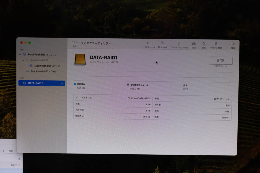Click the DATA-RAID1 drive thumbnail
260x173 pixels.
pyautogui.click(x=80, y=59)
